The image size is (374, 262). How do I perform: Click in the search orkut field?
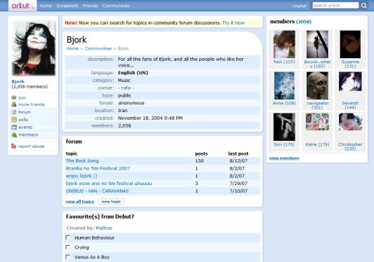click(x=335, y=5)
